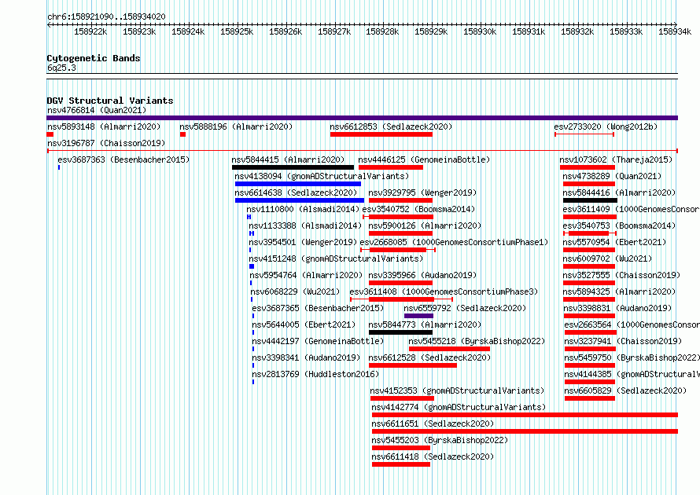Click nsv5844416 (Almarri2020) label
The width and height of the screenshot is (700, 495).
click(x=619, y=192)
